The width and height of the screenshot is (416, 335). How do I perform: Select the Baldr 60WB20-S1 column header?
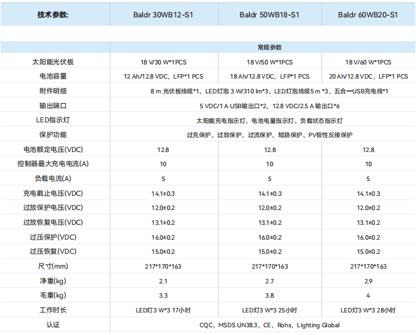pyautogui.click(x=368, y=15)
